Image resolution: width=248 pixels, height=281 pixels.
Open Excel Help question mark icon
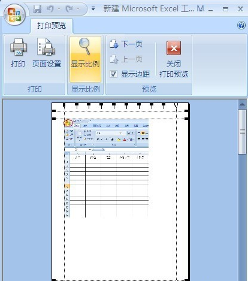coord(241,25)
